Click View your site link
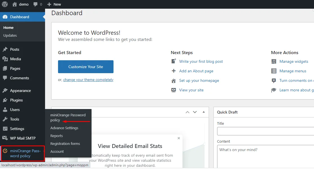The height and width of the screenshot is (169, 314). 191,90
